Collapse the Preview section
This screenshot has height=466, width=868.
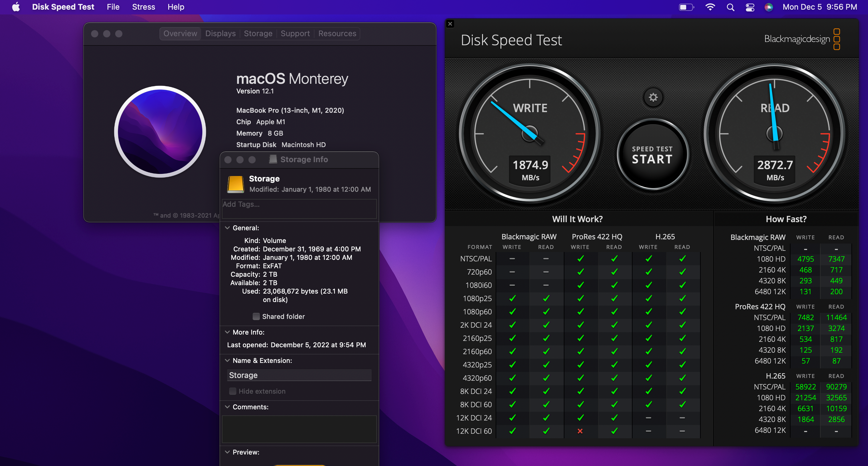pos(227,452)
